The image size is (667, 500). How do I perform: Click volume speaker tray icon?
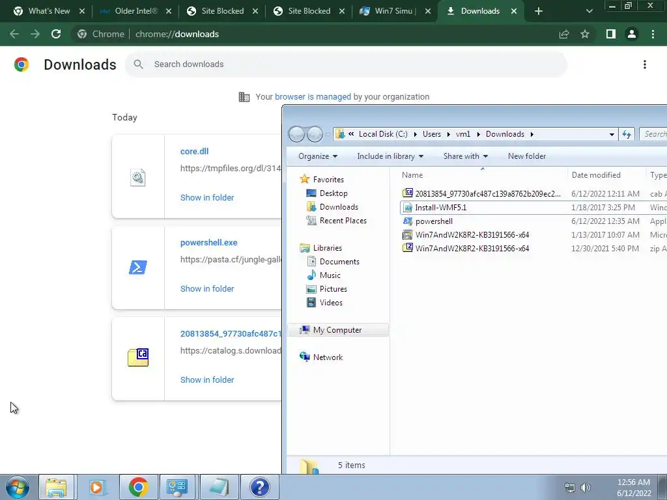pyautogui.click(x=586, y=488)
